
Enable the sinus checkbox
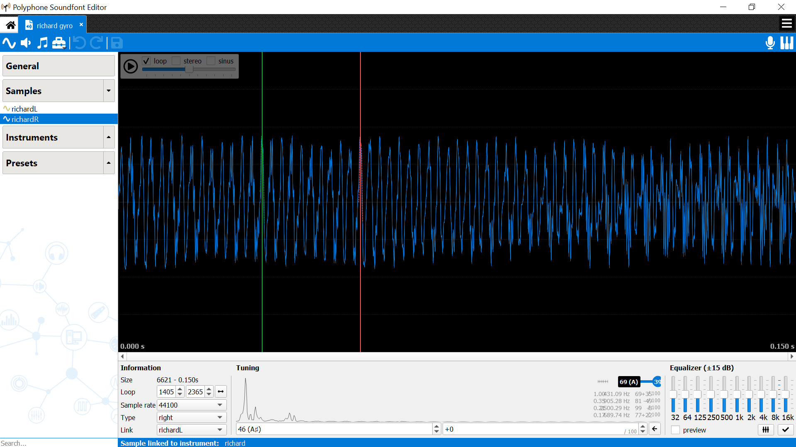pos(211,61)
